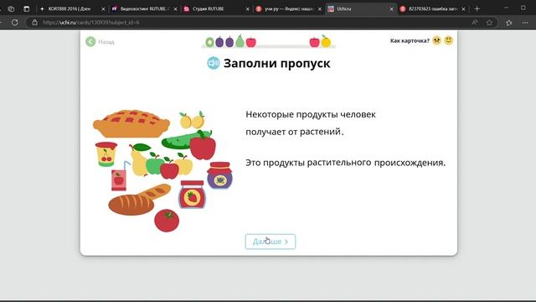Image resolution: width=536 pixels, height=302 pixels.
Task: Close the Яндекс search tab
Action: click(320, 9)
